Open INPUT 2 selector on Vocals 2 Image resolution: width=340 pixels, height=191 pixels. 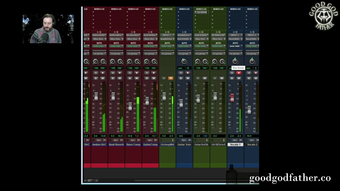click(x=252, y=35)
